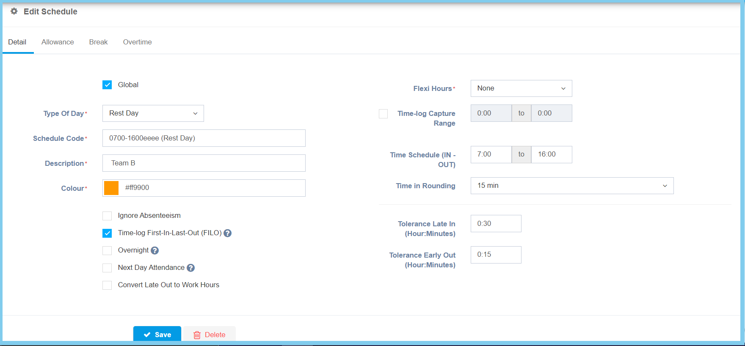Click the Next Day Attendance help icon
This screenshot has height=346, width=745.
coord(191,268)
